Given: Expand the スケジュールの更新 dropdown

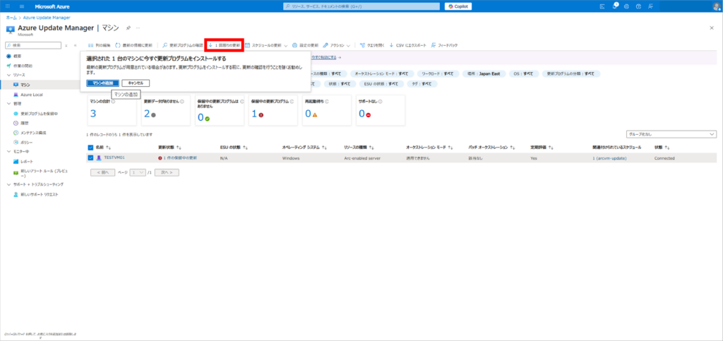Looking at the screenshot, I should (285, 44).
